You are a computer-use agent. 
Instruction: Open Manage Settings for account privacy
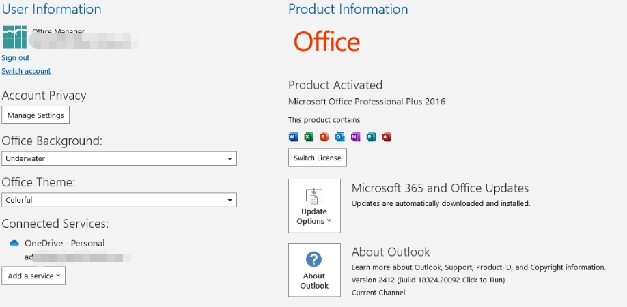[x=36, y=115]
